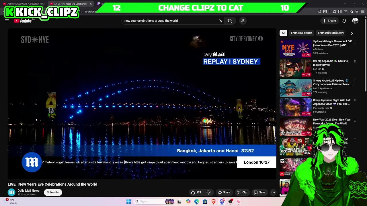Click the magnifying glass search button
This screenshot has width=367, height=206.
230,21
